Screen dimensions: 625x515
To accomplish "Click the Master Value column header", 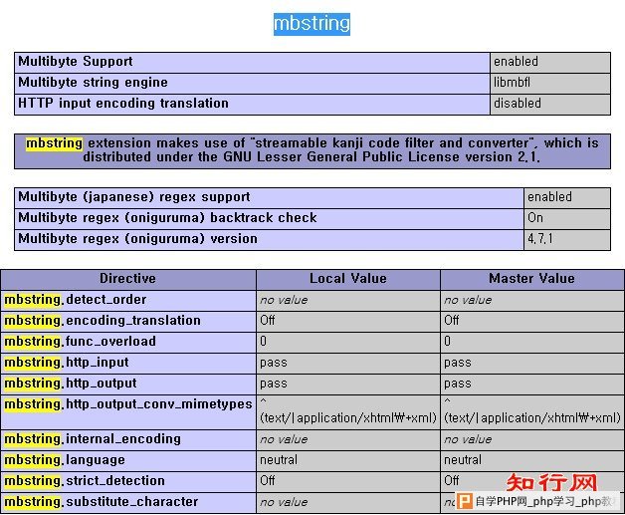I will [x=531, y=279].
